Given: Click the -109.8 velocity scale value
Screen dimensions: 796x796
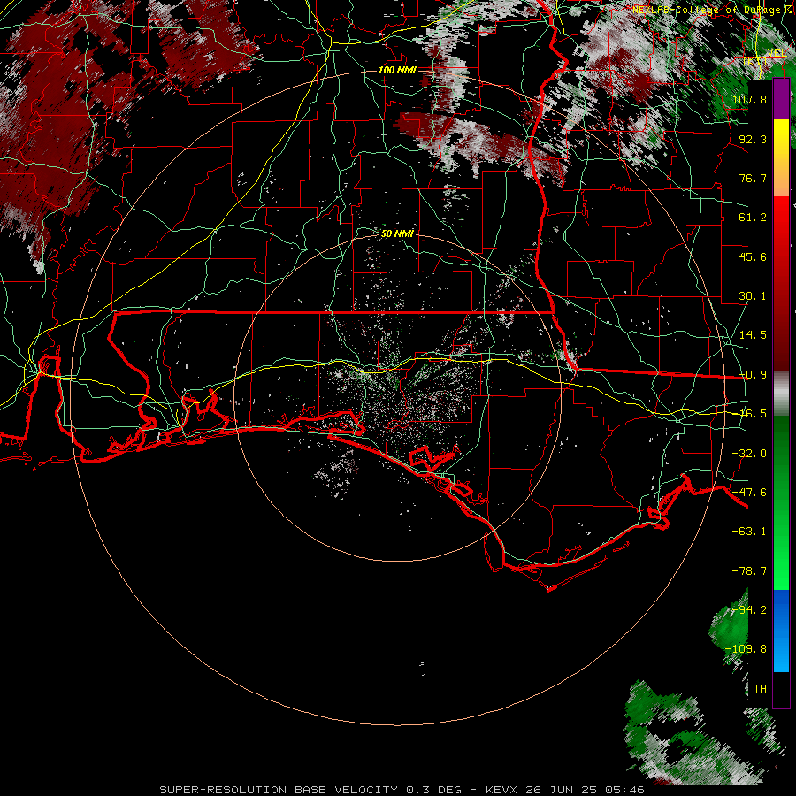Looking at the screenshot, I should (x=746, y=649).
